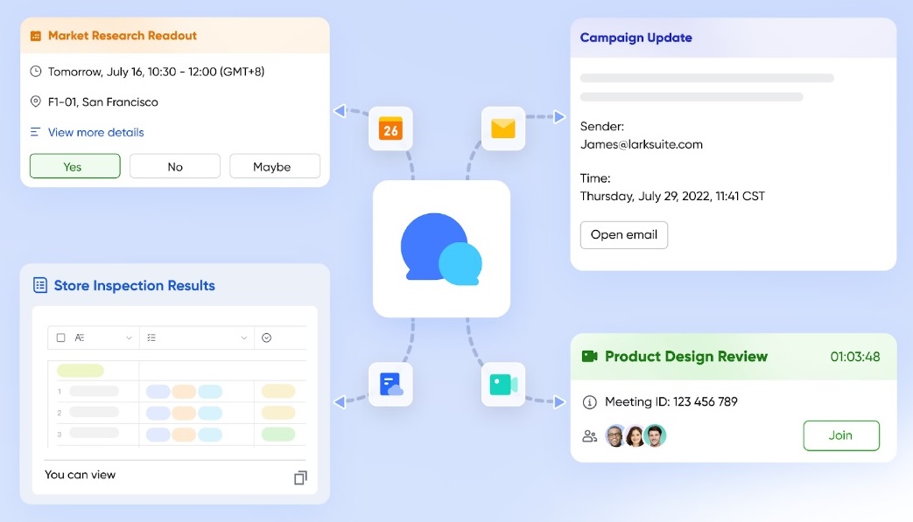Expand the first column dropdown arrow in table
This screenshot has width=913, height=522.
pyautogui.click(x=130, y=338)
